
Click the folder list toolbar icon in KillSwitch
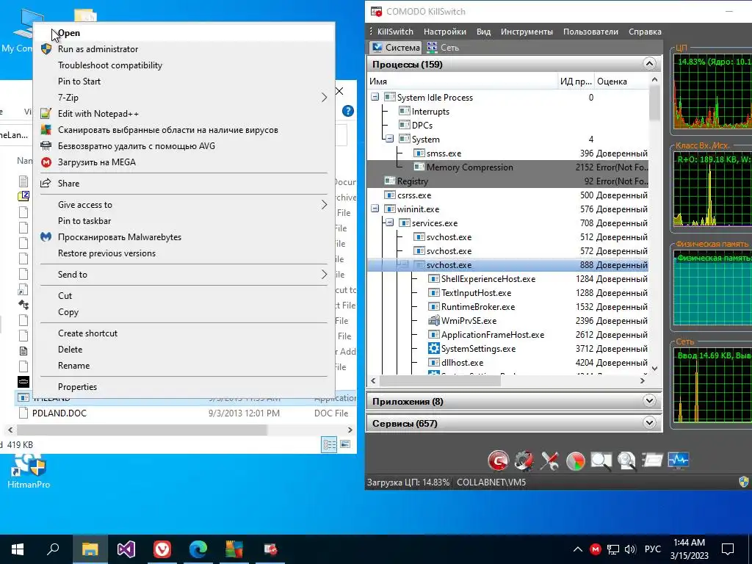(x=652, y=460)
